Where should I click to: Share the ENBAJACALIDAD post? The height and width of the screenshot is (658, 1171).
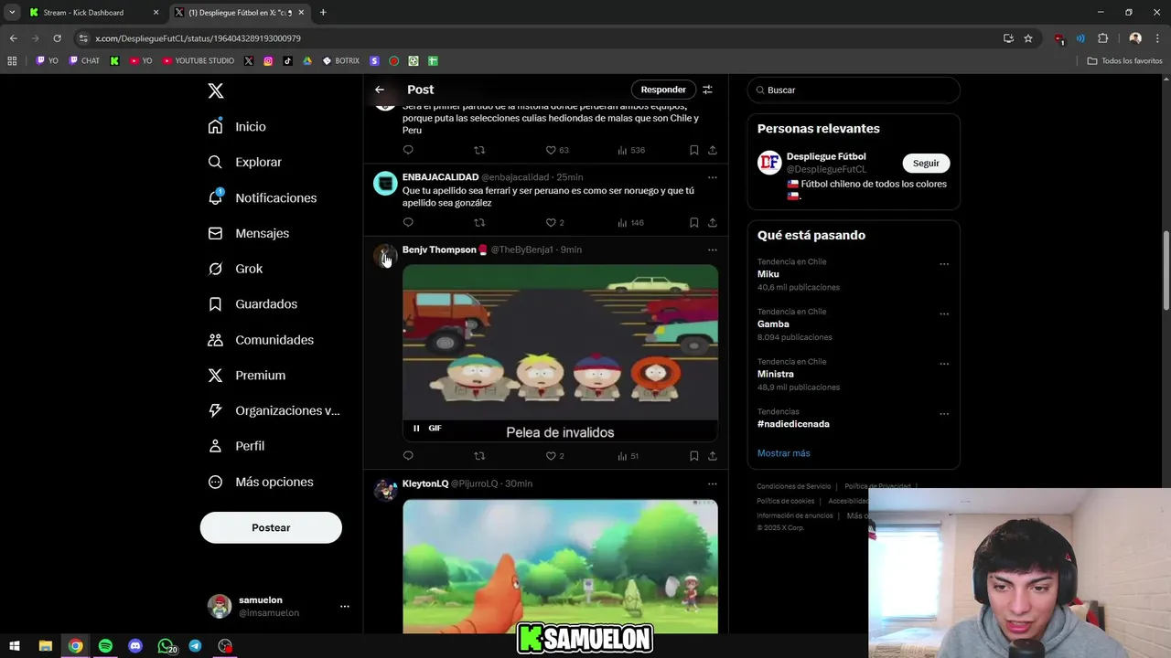pyautogui.click(x=712, y=222)
